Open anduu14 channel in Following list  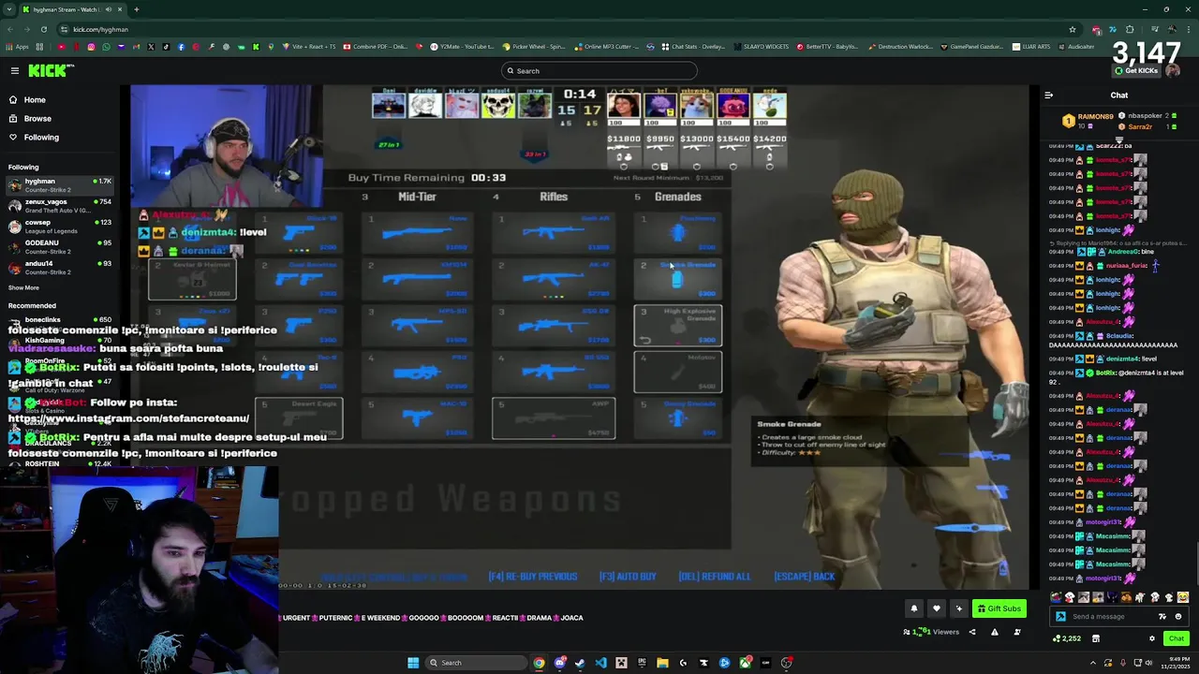click(x=60, y=268)
